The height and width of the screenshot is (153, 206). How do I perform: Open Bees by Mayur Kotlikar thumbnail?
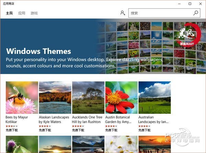coord(22,98)
